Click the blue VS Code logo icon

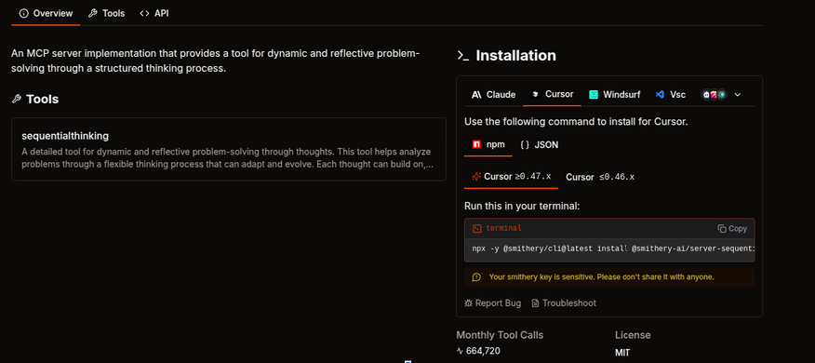[x=661, y=95]
